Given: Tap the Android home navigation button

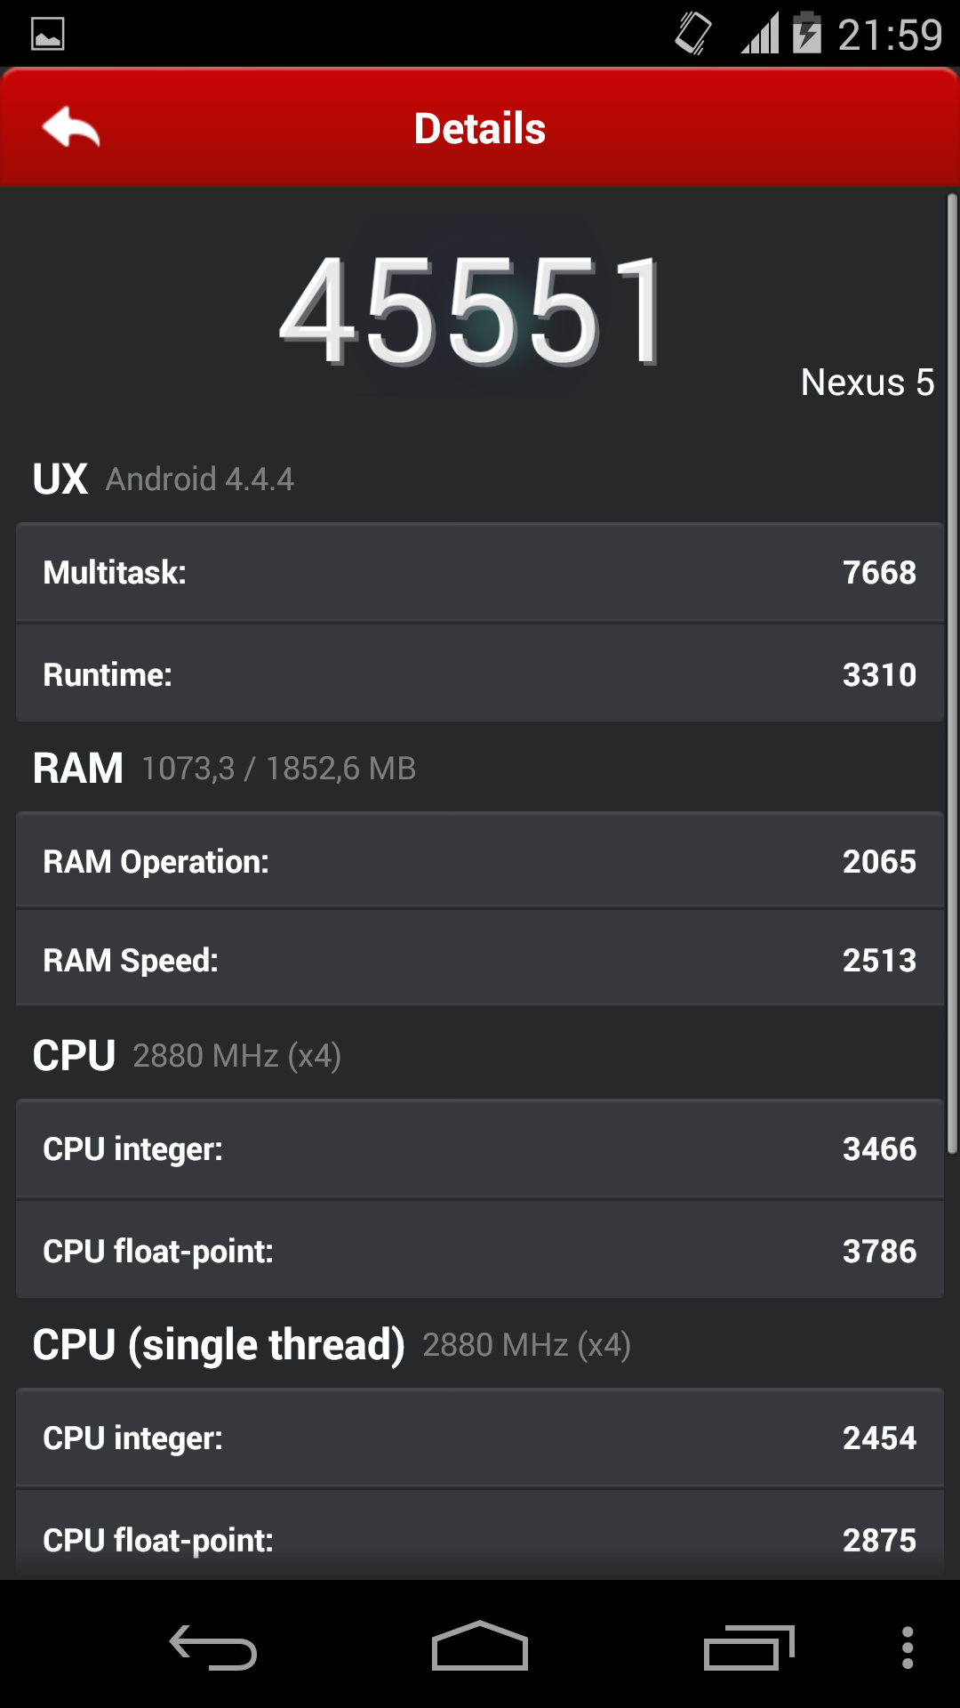Looking at the screenshot, I should tap(480, 1646).
